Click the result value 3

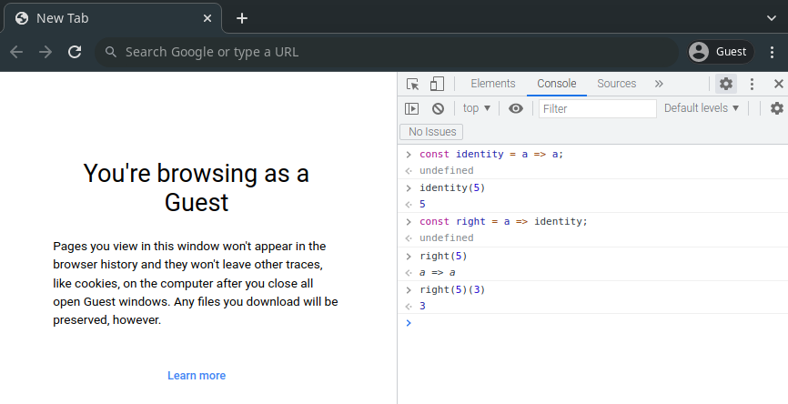pyautogui.click(x=422, y=306)
